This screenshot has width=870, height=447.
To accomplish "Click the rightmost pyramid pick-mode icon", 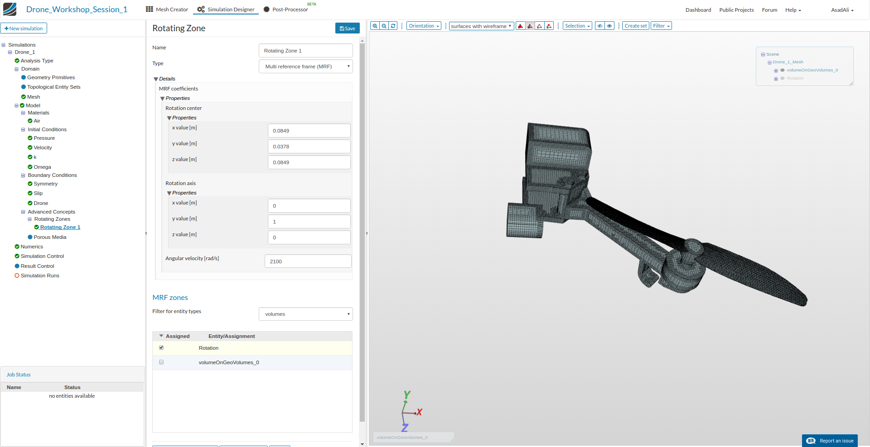I will (x=549, y=26).
